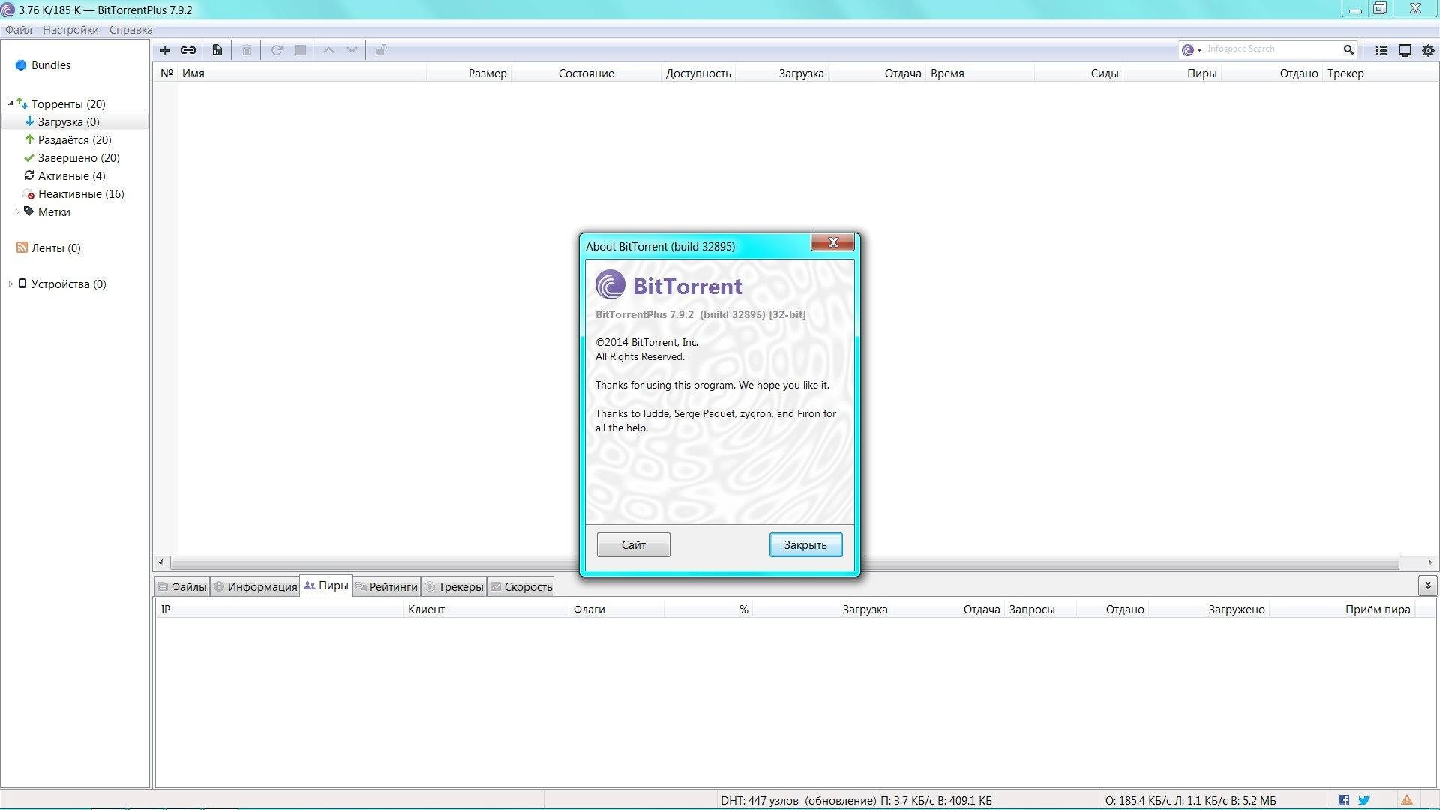The height and width of the screenshot is (810, 1440).
Task: Open the Справка menu
Action: tap(130, 30)
